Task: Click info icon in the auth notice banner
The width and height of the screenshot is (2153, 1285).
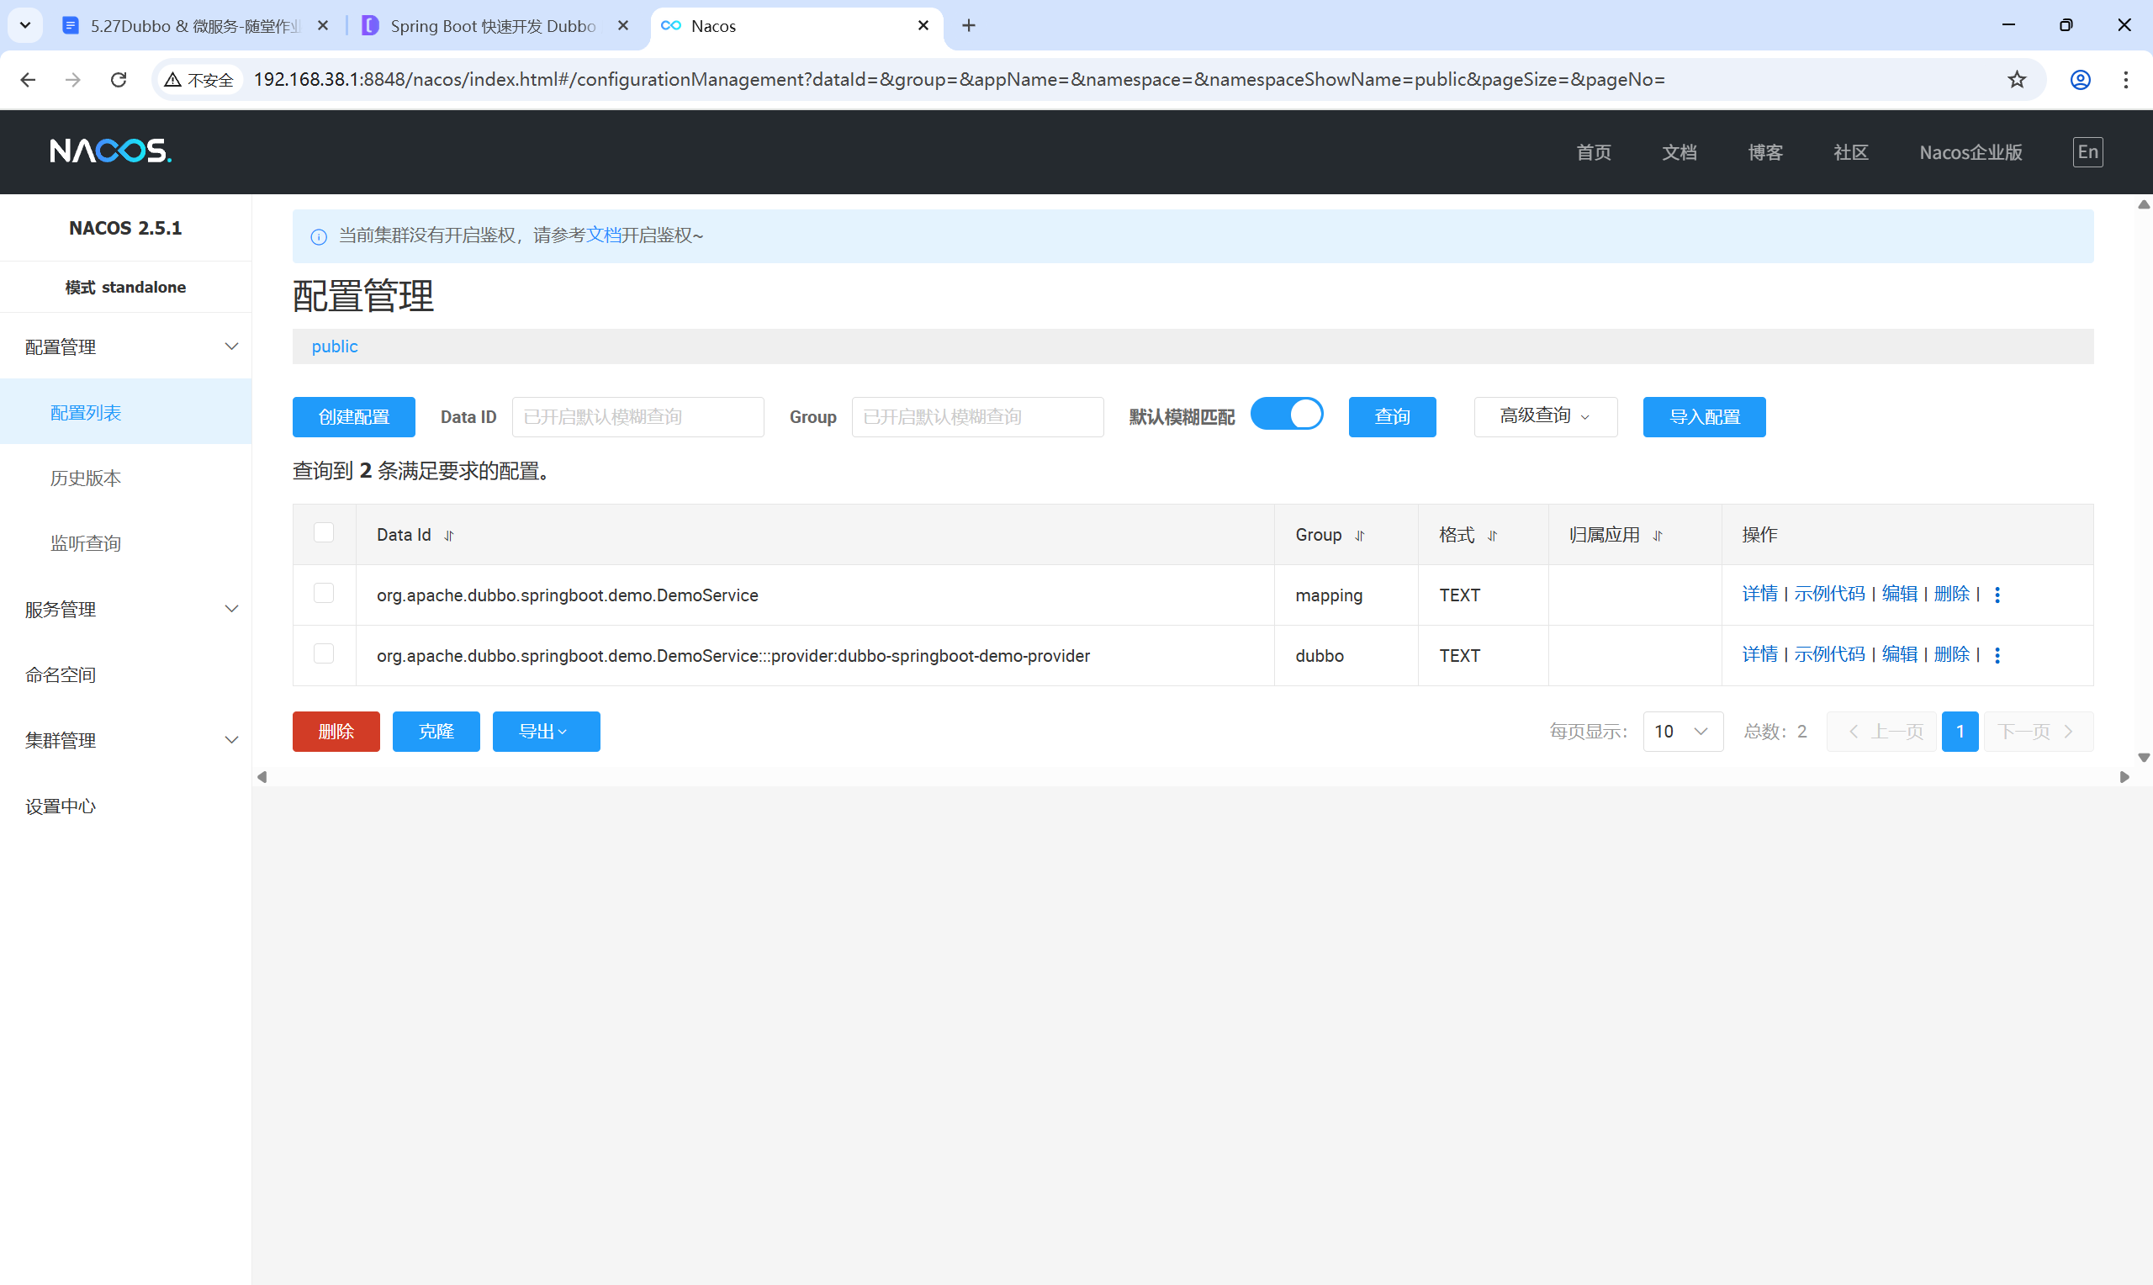Action: 319,236
